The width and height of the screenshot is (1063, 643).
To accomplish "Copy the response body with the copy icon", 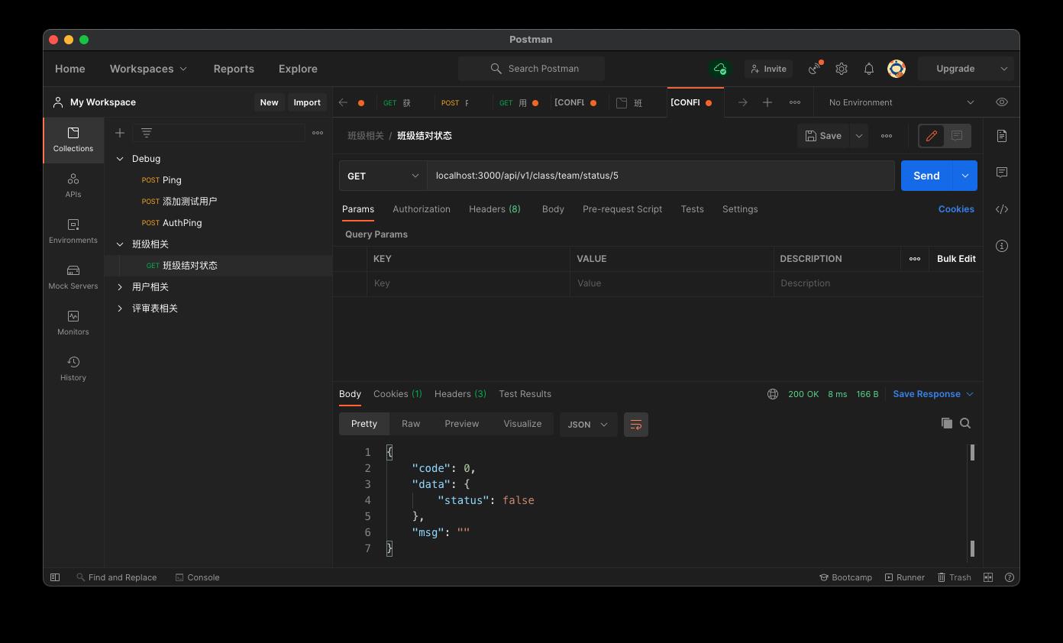I will tap(947, 423).
